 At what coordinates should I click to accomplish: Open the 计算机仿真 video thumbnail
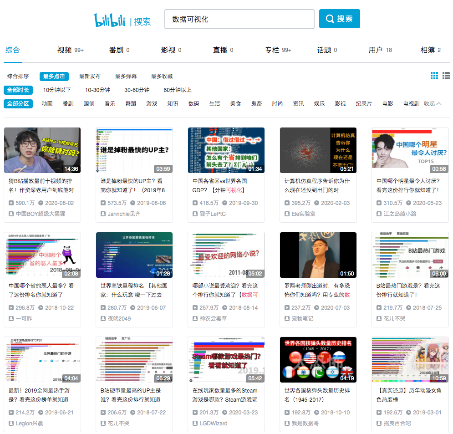(x=318, y=150)
